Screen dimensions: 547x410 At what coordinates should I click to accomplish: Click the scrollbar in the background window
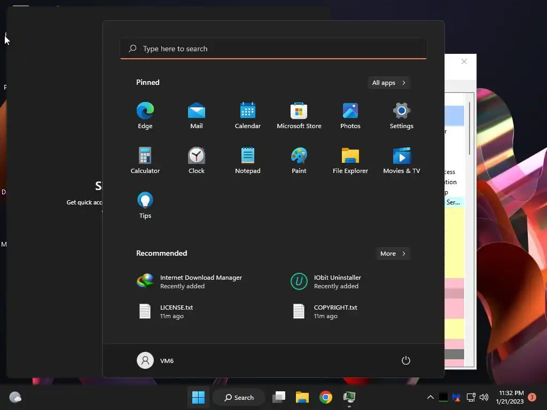470,128
